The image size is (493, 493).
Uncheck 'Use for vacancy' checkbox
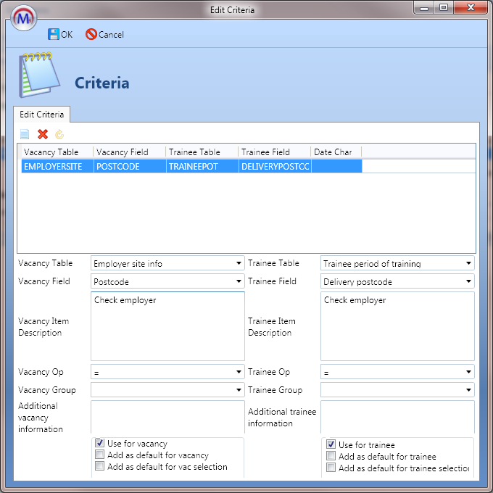tap(99, 444)
